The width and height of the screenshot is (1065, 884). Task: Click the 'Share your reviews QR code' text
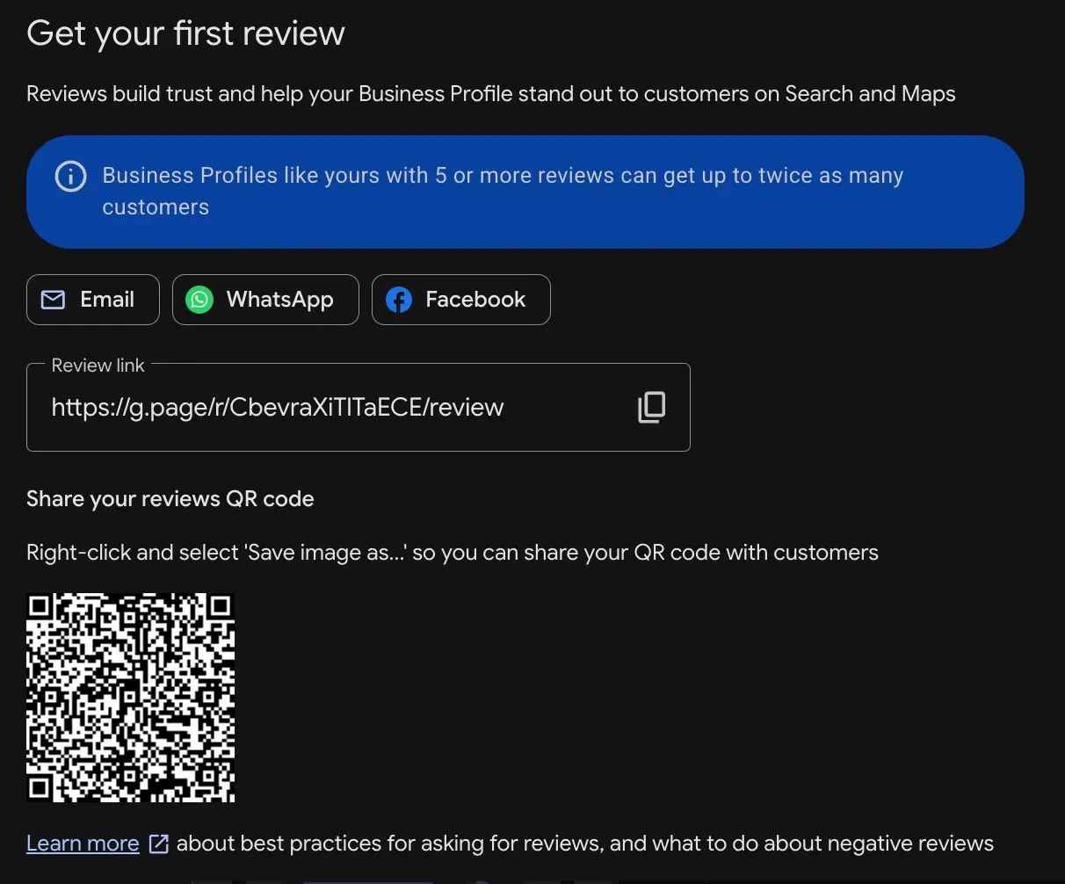(170, 499)
